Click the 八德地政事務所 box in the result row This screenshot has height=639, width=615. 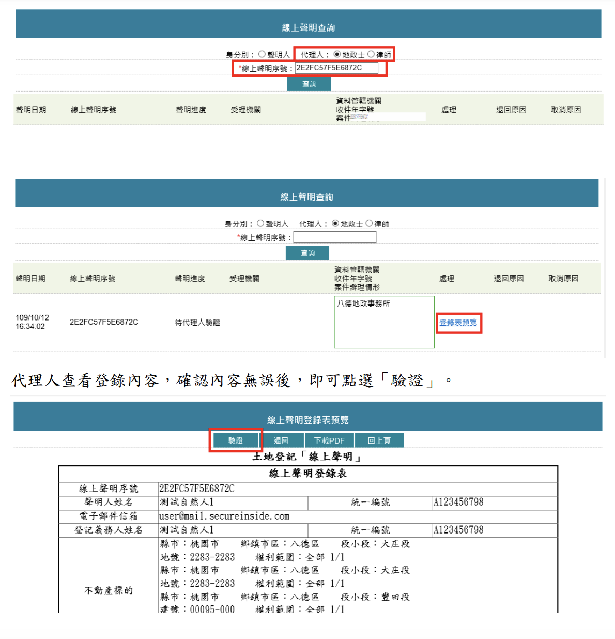coord(384,322)
